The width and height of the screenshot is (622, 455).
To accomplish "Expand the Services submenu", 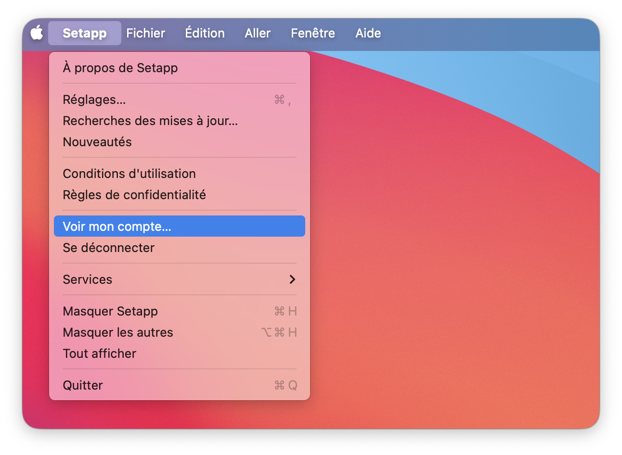I will tap(180, 279).
